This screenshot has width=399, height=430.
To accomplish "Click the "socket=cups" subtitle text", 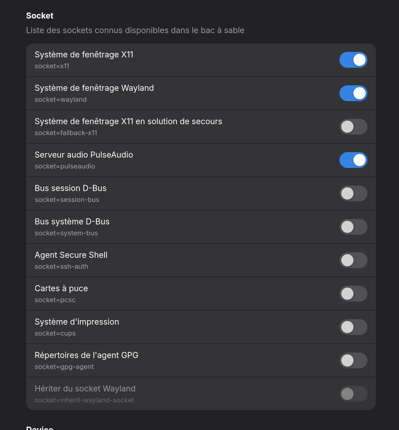I will [55, 333].
